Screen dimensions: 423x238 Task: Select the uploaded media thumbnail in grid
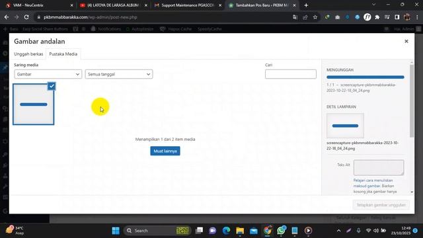click(34, 104)
